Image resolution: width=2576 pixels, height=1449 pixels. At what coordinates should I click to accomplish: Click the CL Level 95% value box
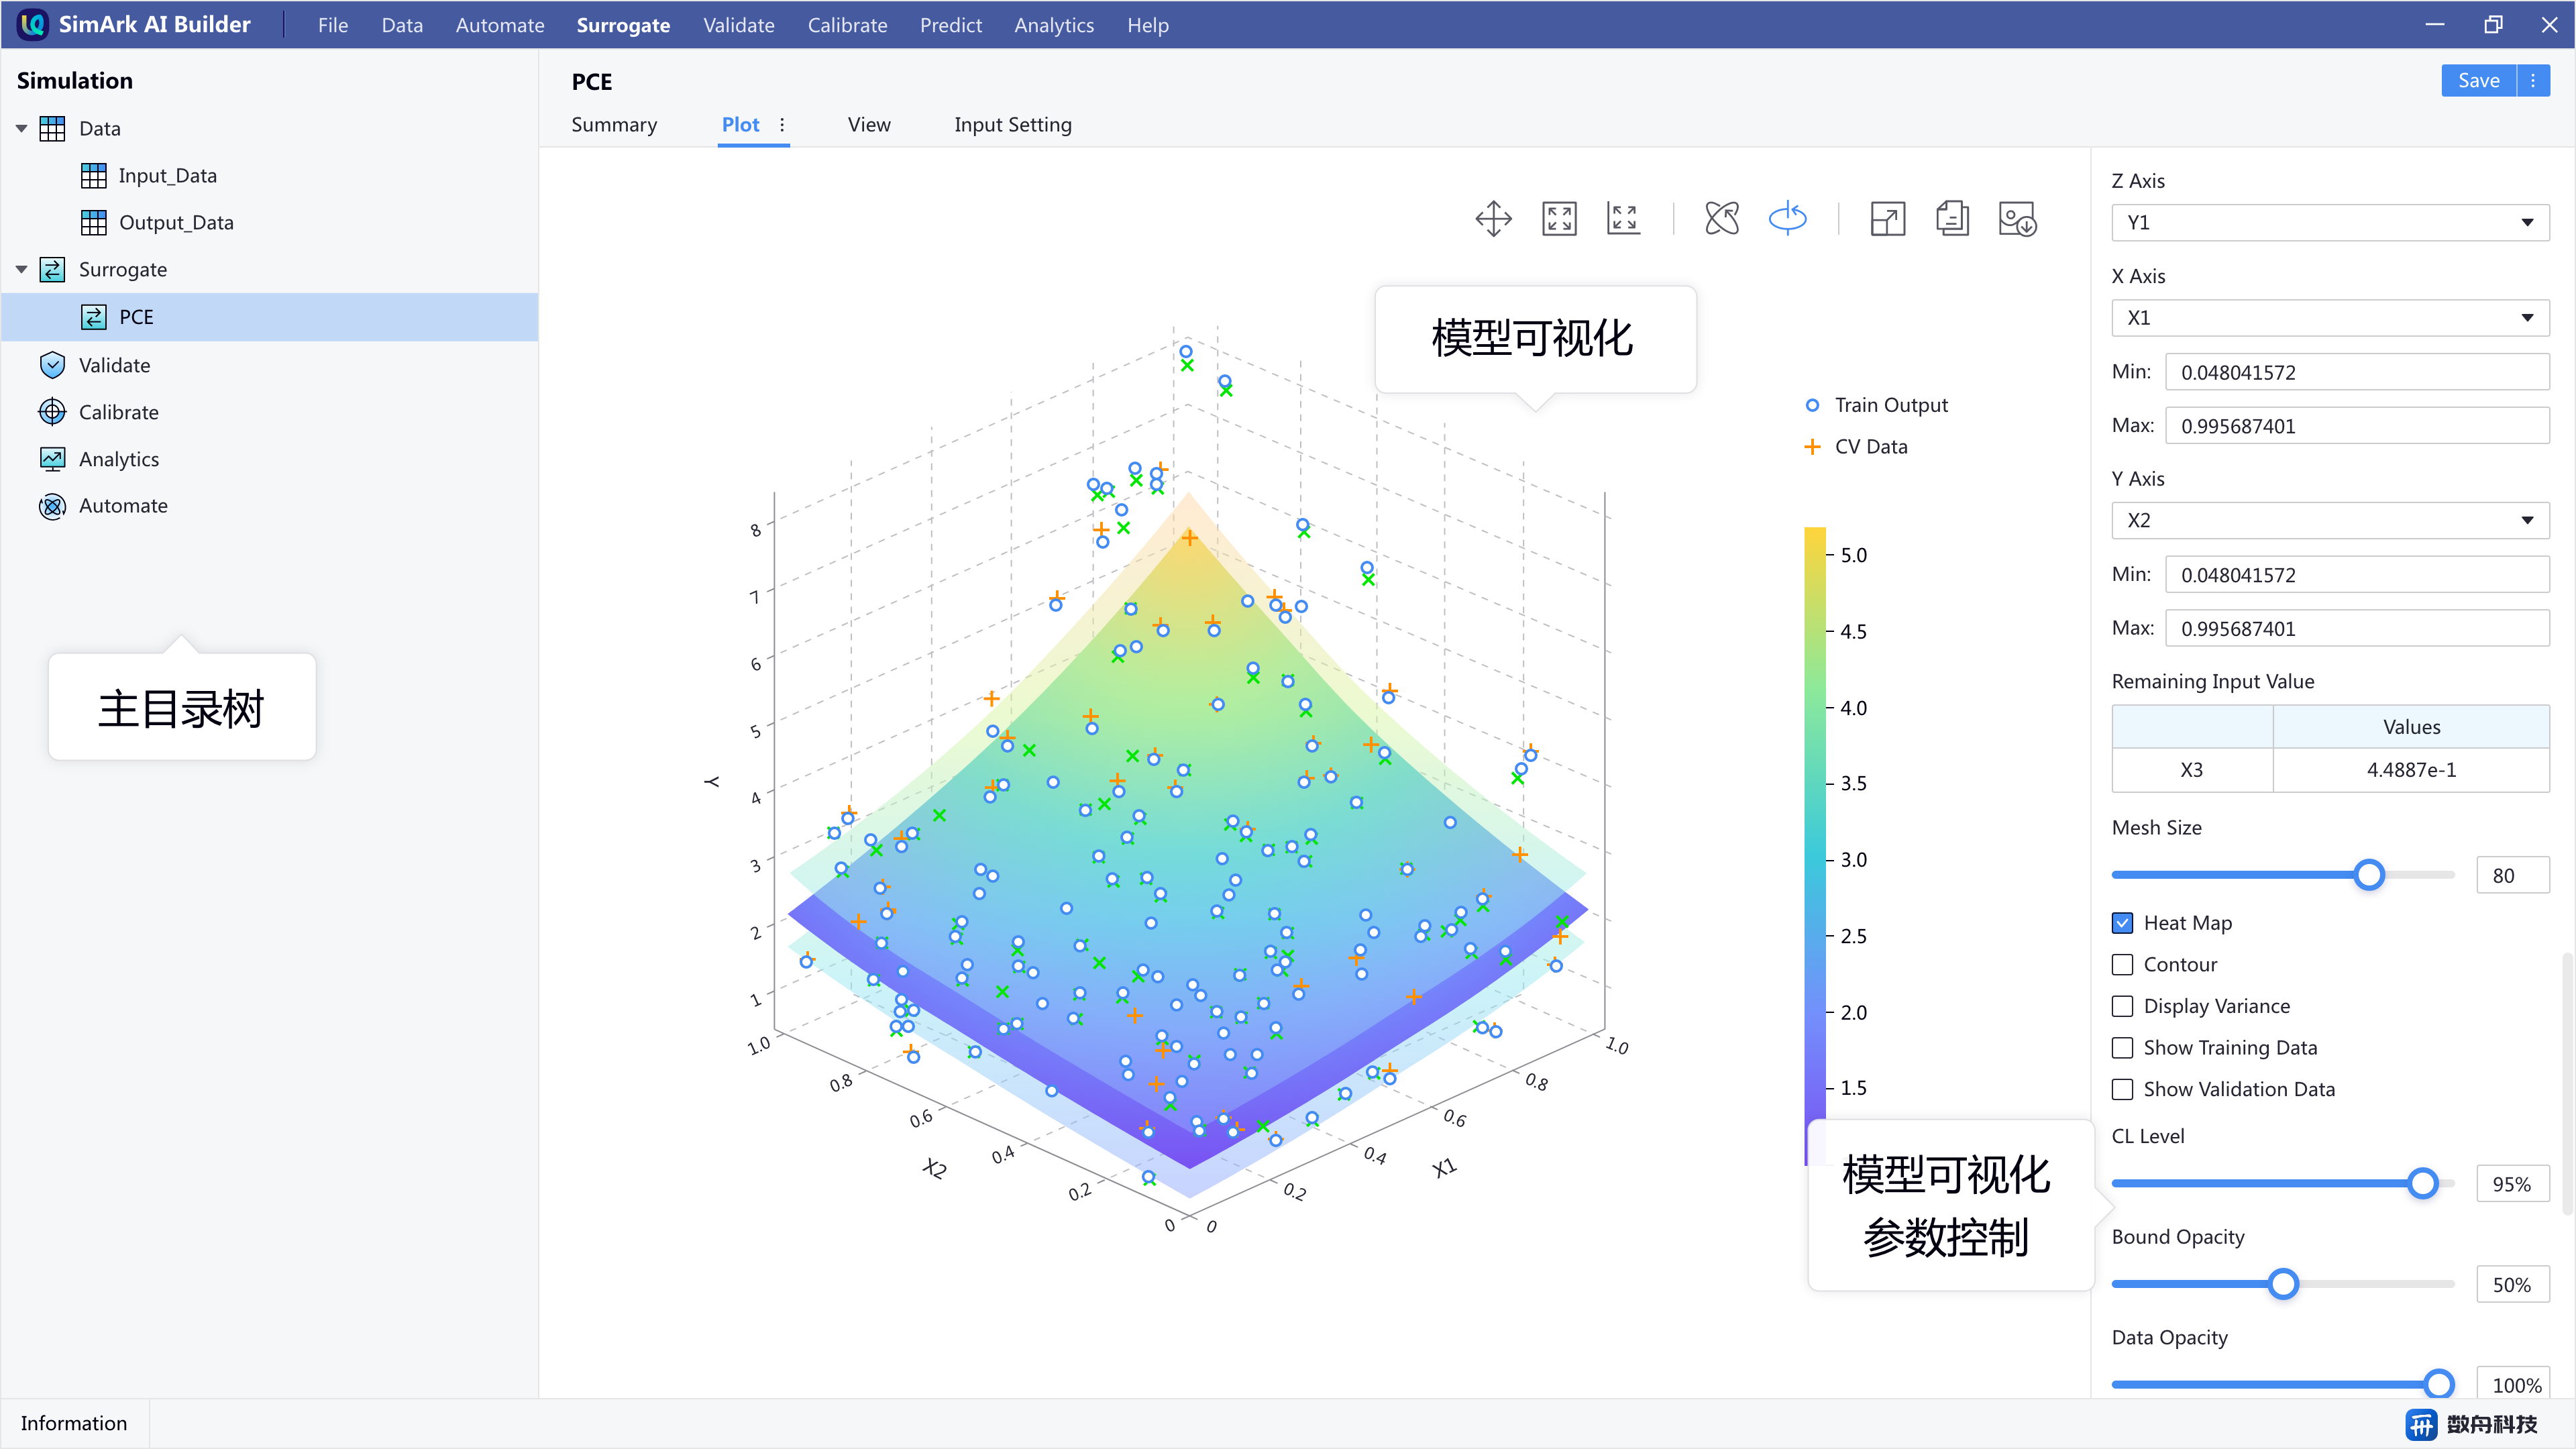(x=2513, y=1184)
